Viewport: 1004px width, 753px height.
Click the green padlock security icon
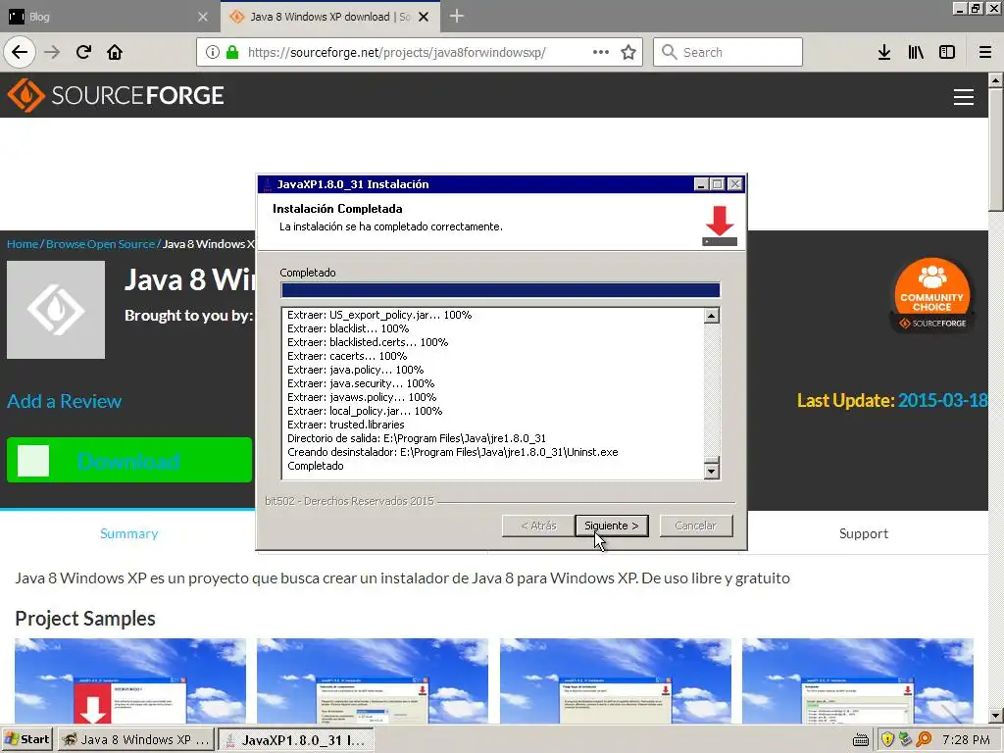tap(232, 53)
